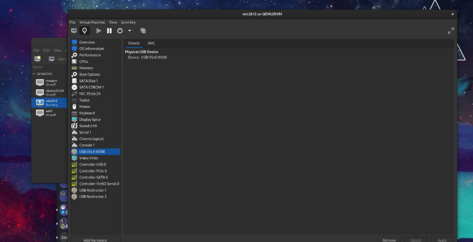Select Console 1 device
473x242 pixels.
click(96, 145)
